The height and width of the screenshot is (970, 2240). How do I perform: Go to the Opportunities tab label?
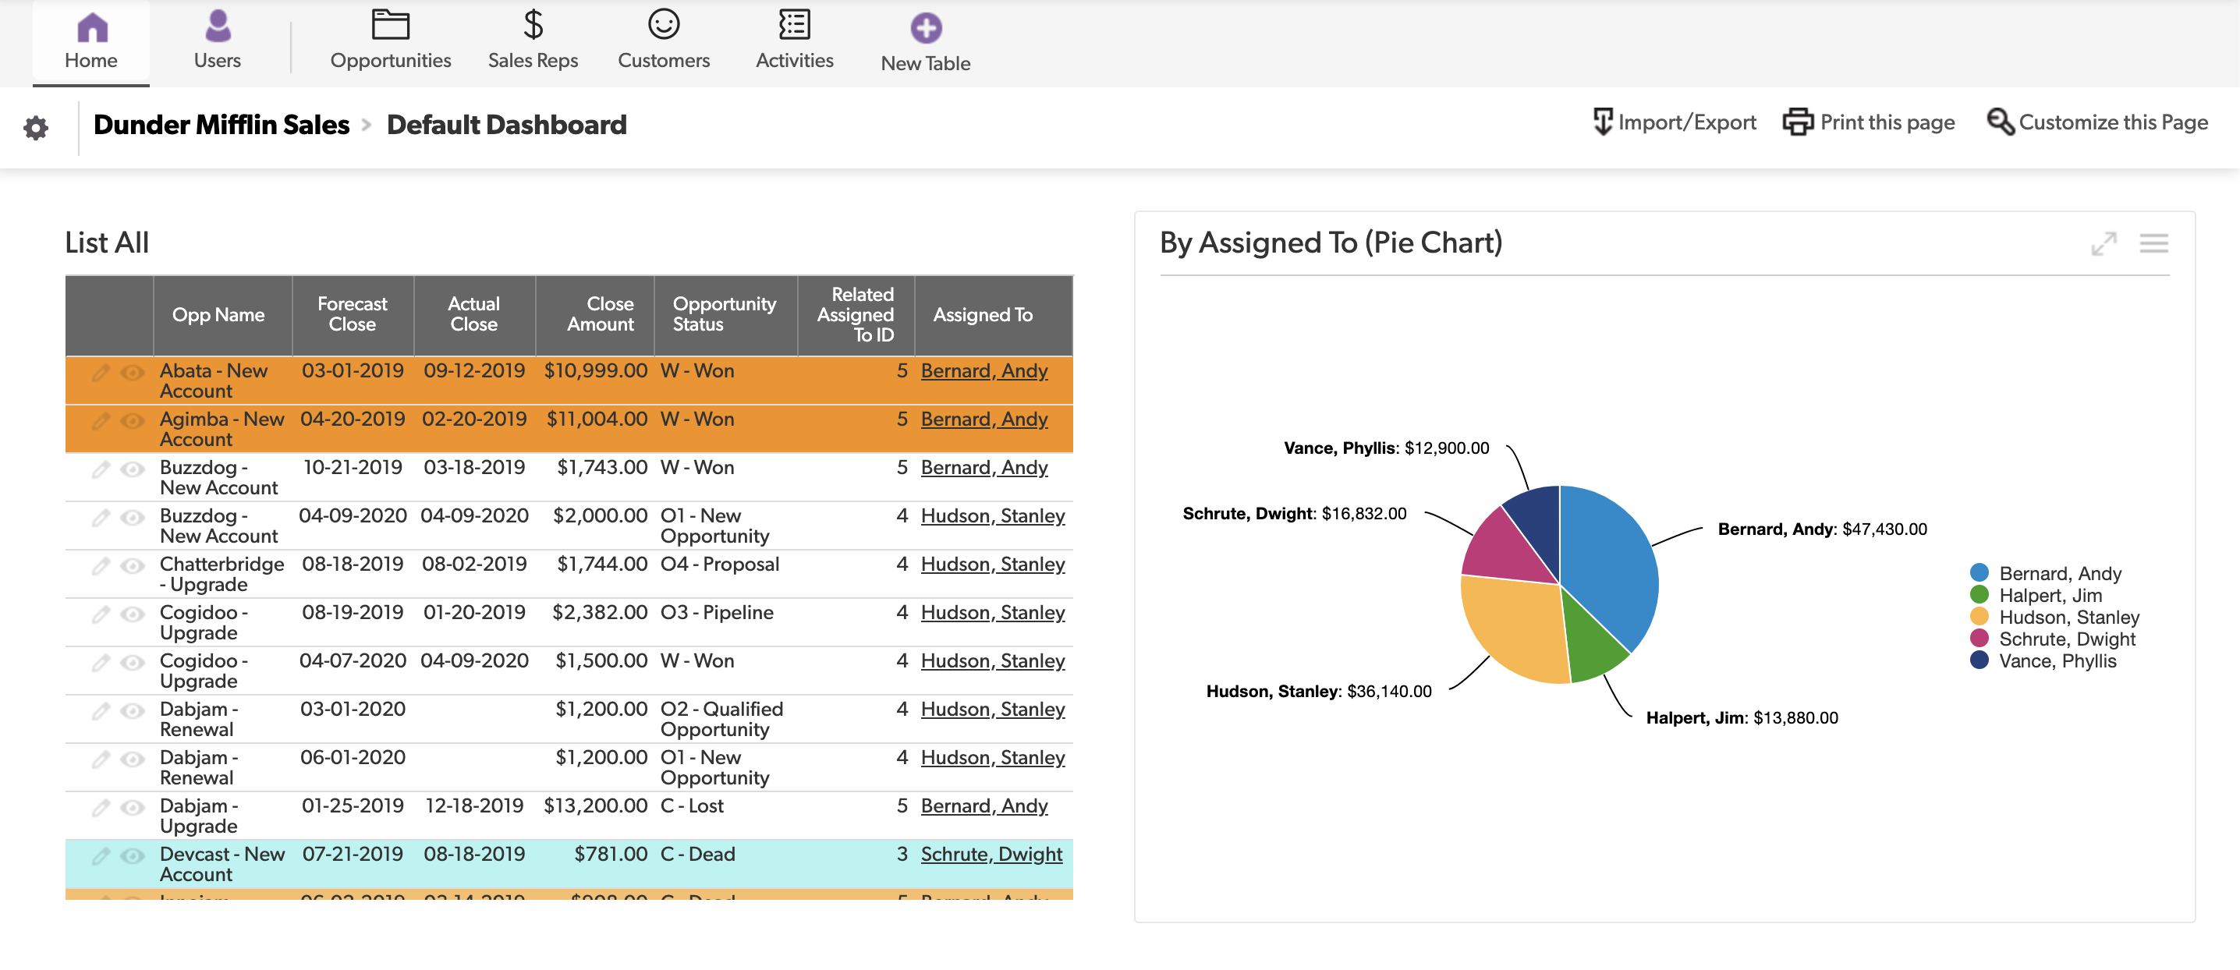[x=391, y=61]
